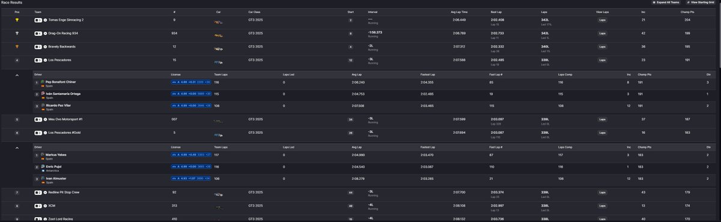
Task: Click Redline Pit Stop Crew car livery icon
Action: [x=218, y=194]
